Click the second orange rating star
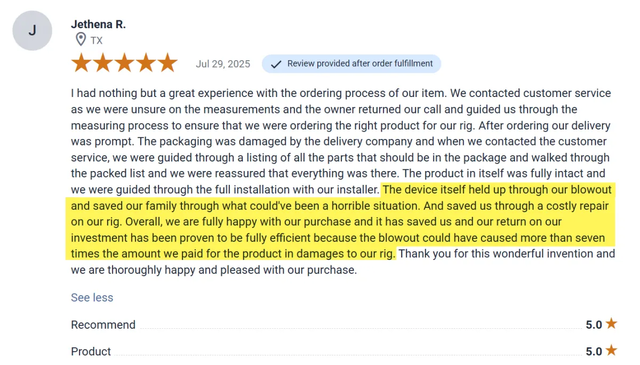This screenshot has height=365, width=640. pos(103,63)
